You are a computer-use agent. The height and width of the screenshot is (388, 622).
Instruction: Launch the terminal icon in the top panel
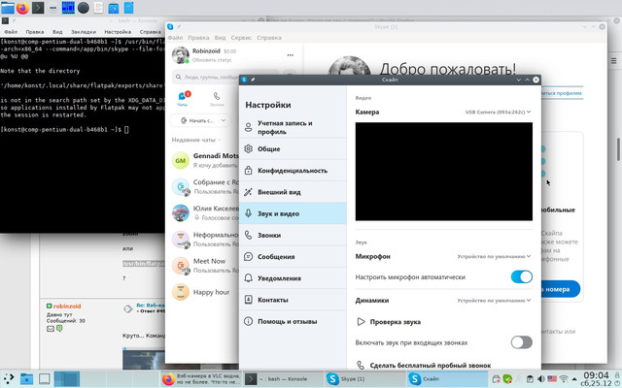(x=38, y=8)
